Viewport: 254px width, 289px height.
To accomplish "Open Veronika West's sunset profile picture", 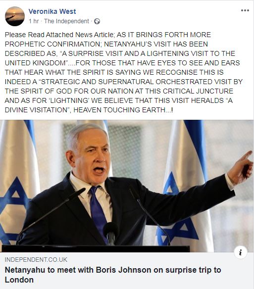I will click(x=15, y=16).
